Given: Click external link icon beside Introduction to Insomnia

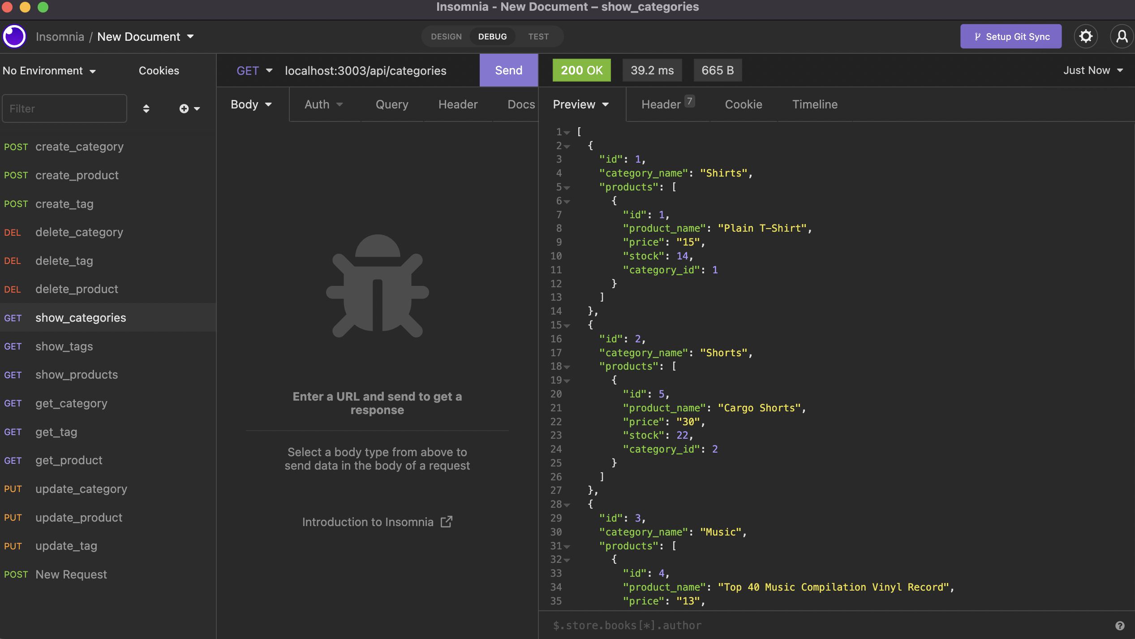Looking at the screenshot, I should pyautogui.click(x=446, y=522).
